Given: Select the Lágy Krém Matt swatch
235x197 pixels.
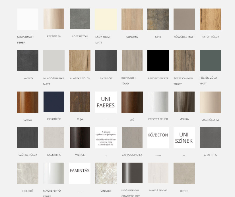Looking at the screenshot, I should [106, 19].
